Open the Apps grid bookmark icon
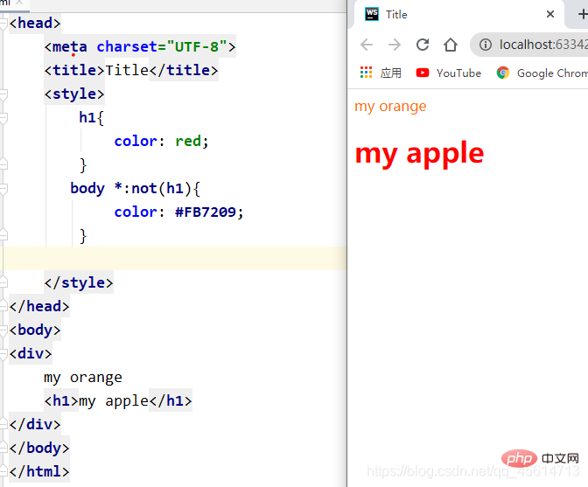Image resolution: width=588 pixels, height=487 pixels. [x=366, y=73]
